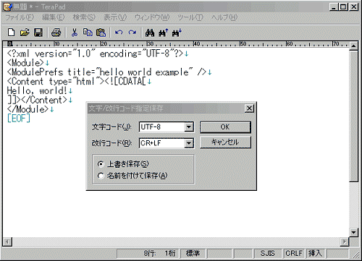This screenshot has height=261, width=362.
Task: Undo with the curved arrow icon
Action: coord(119,33)
